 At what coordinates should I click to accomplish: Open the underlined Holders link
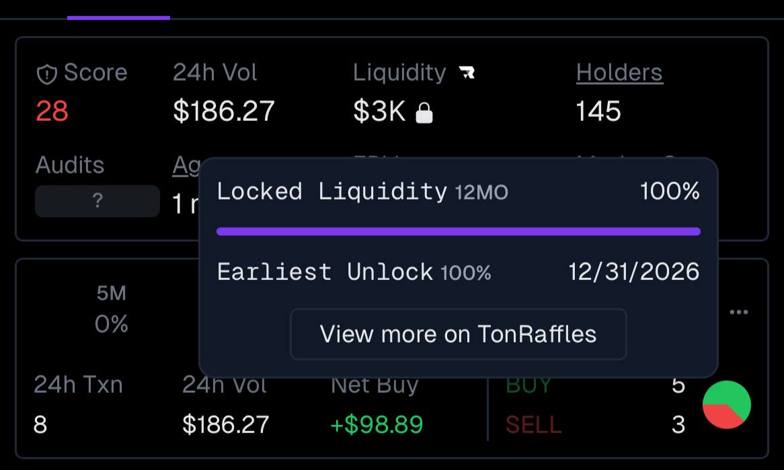[619, 73]
